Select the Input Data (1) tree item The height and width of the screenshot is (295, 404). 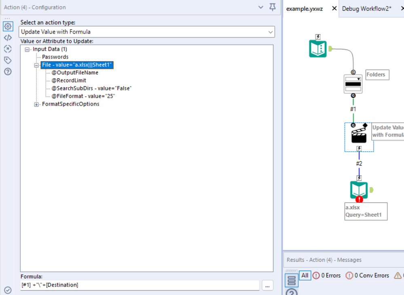[50, 49]
